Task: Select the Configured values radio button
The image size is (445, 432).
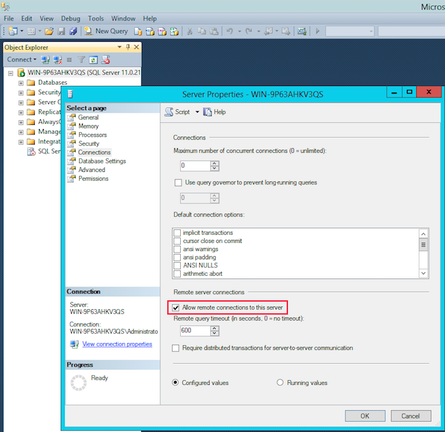Action: click(x=175, y=383)
